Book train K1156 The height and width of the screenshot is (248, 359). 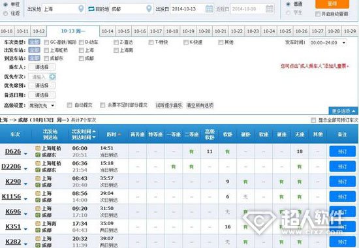click(342, 196)
